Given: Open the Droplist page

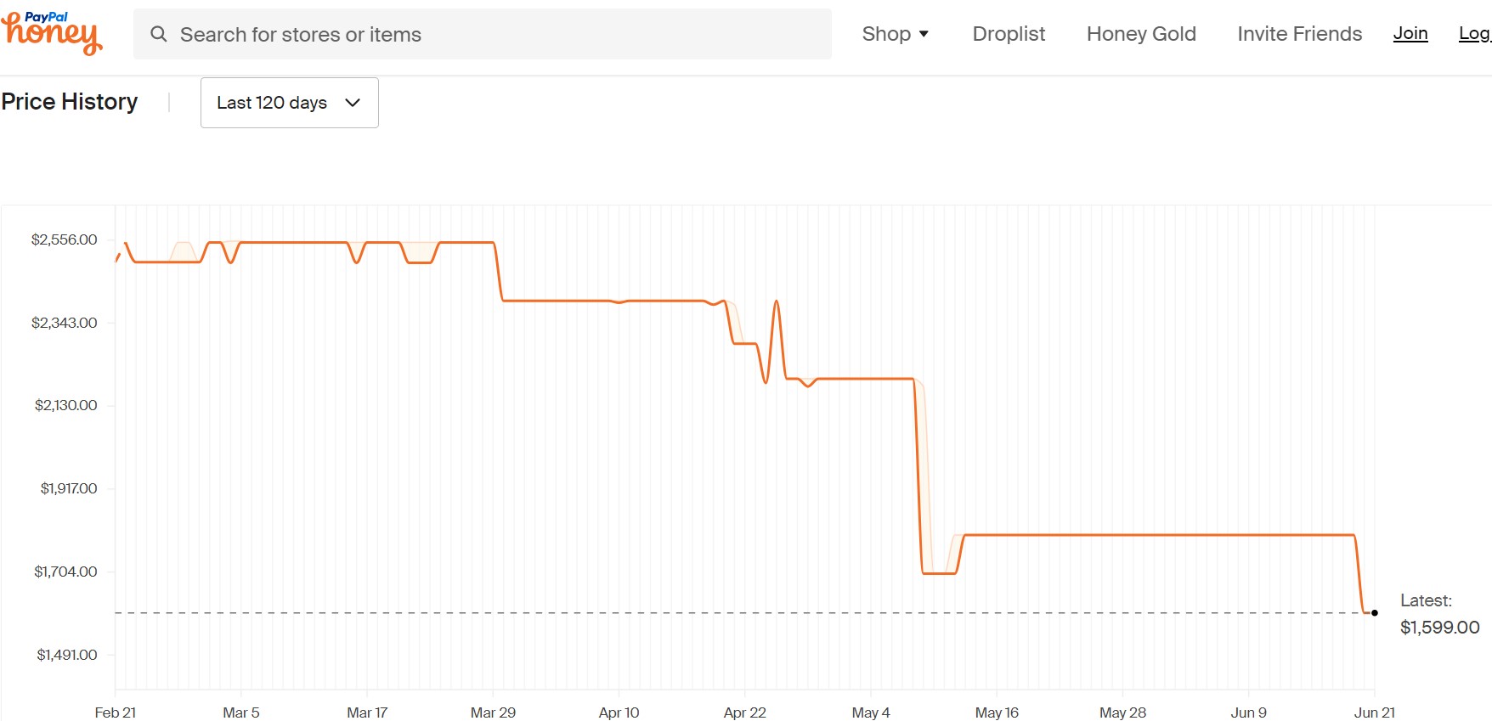Looking at the screenshot, I should 1009,34.
